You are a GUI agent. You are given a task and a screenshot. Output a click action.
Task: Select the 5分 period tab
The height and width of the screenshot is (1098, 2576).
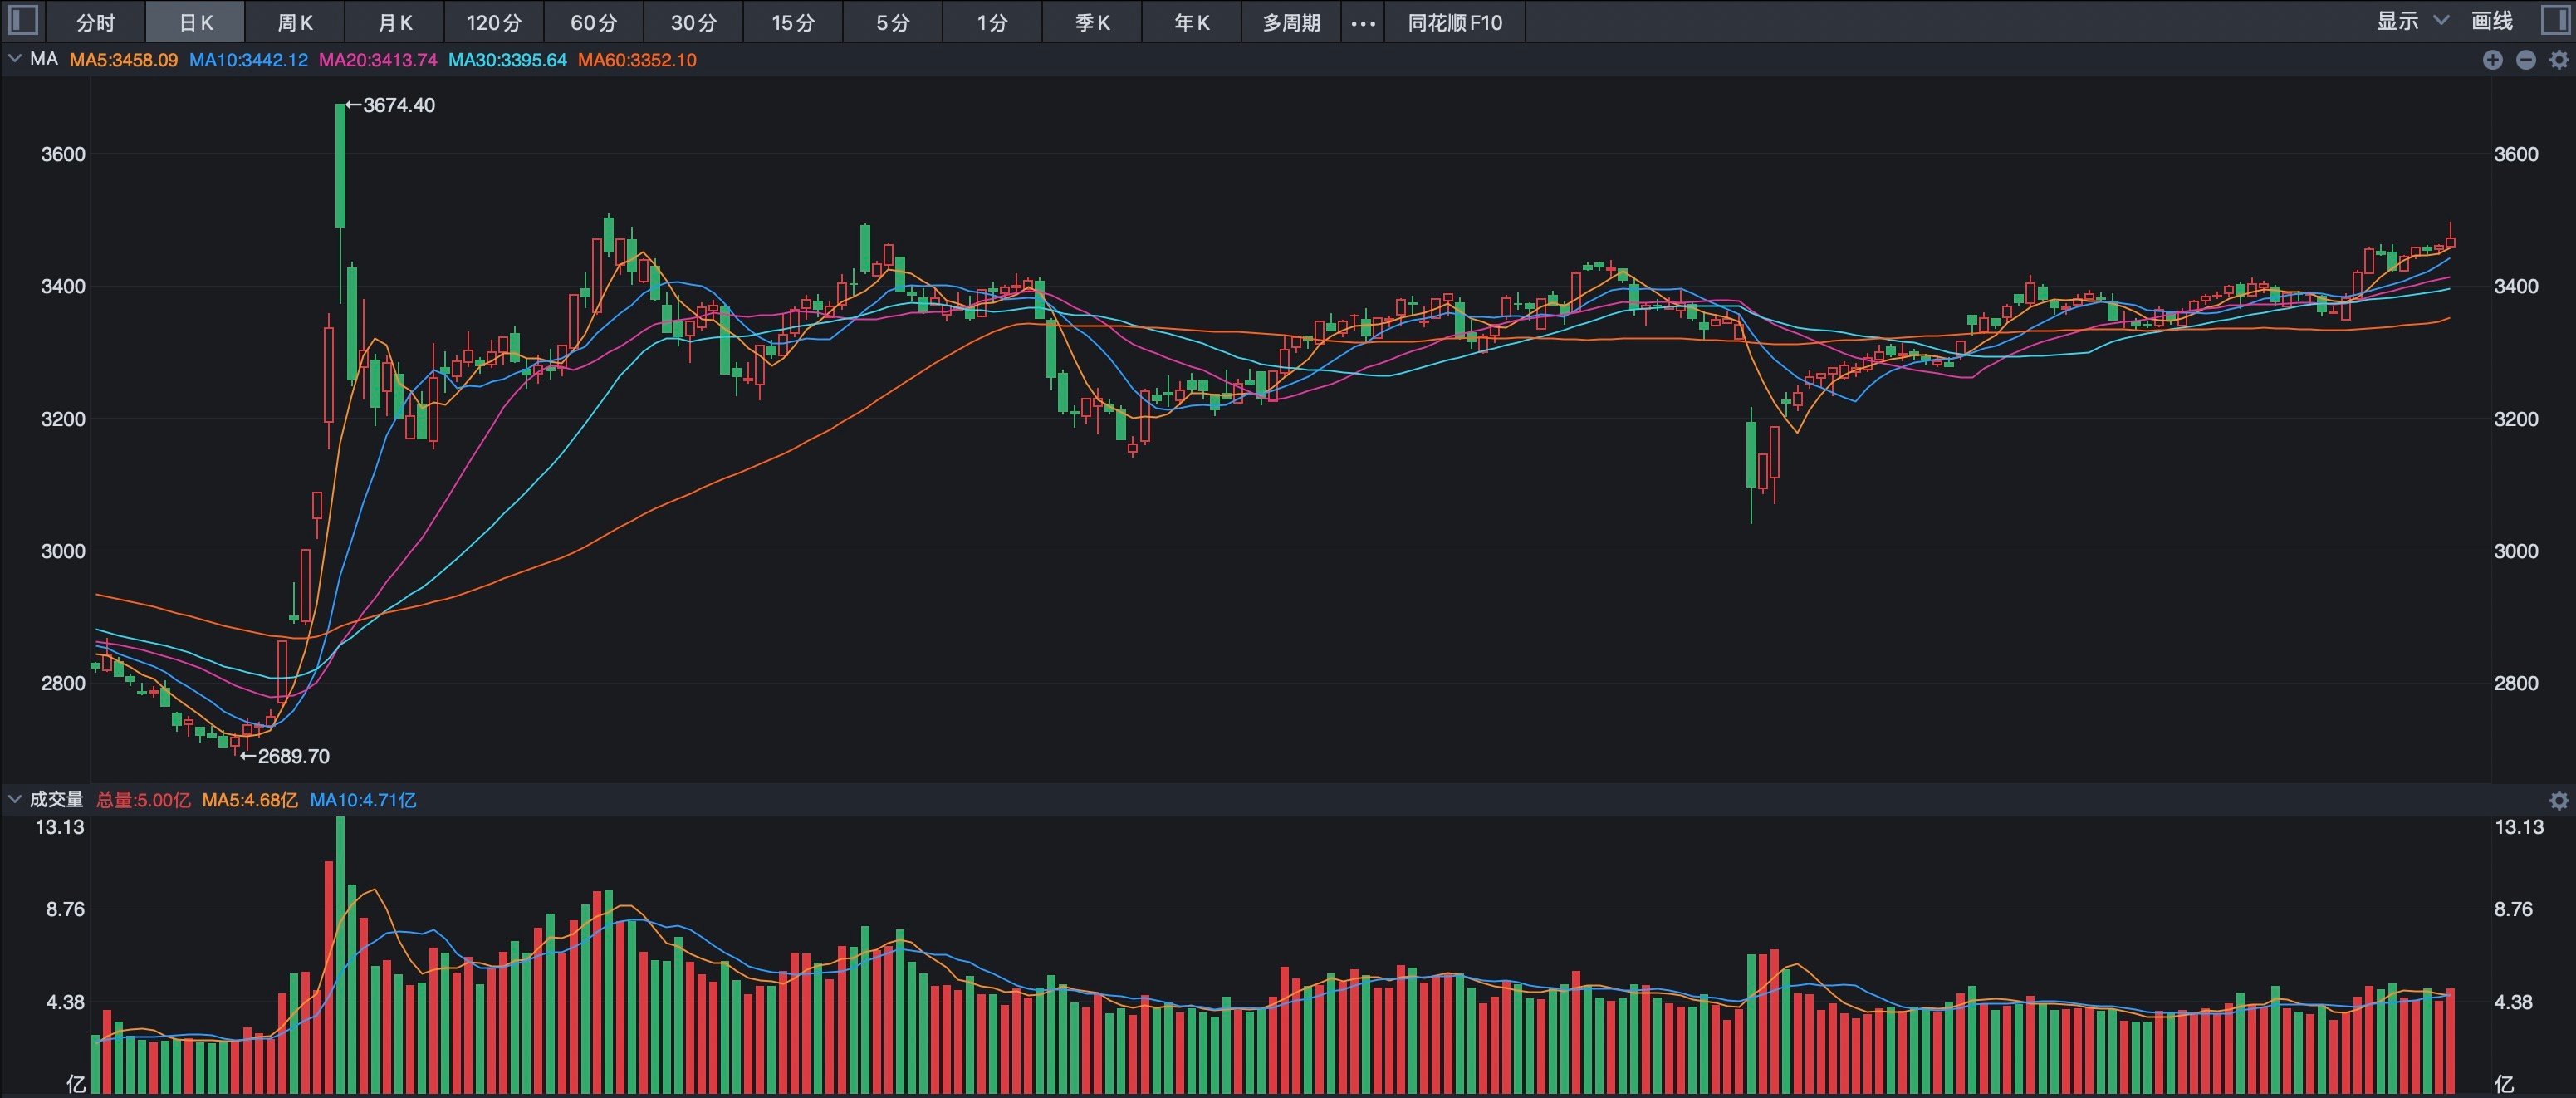[893, 22]
